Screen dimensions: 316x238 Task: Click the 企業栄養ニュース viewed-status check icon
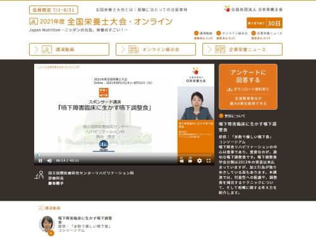[x=253, y=33]
